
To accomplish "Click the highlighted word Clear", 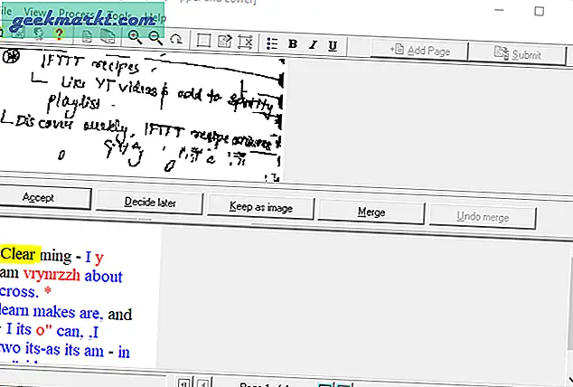I will click(x=18, y=254).
